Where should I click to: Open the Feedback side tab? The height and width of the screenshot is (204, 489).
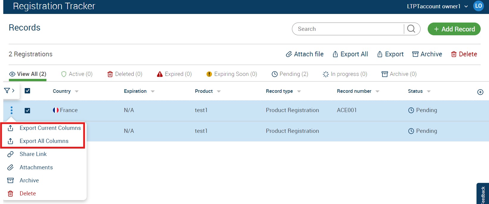click(483, 194)
